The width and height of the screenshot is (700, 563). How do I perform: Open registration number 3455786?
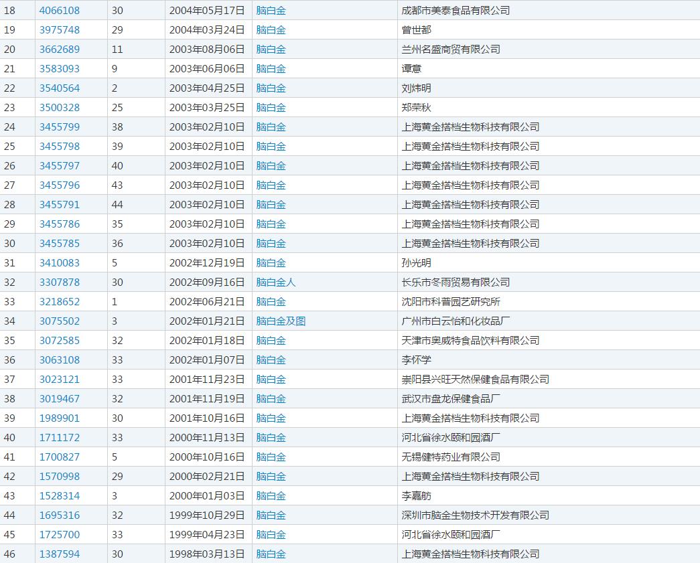pos(60,224)
